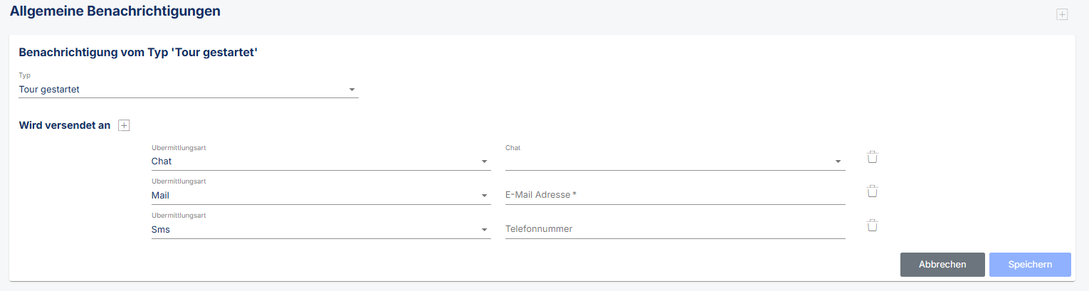Delete the Chat transmission row via trash icon
This screenshot has height=291, width=1089.
click(x=872, y=157)
